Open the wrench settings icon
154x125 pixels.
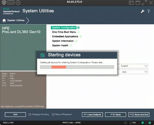pyautogui.click(x=143, y=11)
